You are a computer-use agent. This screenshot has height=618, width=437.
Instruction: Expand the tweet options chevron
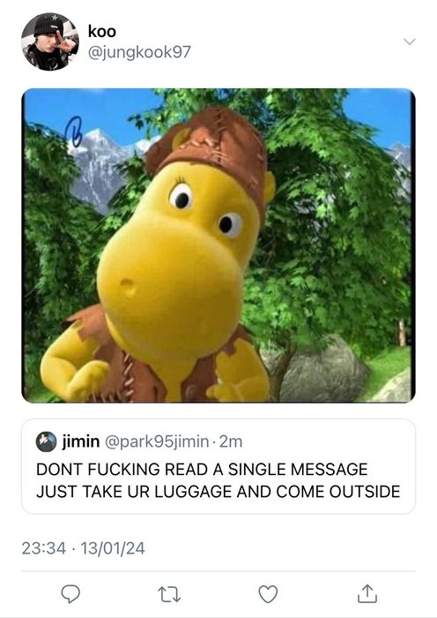click(410, 41)
